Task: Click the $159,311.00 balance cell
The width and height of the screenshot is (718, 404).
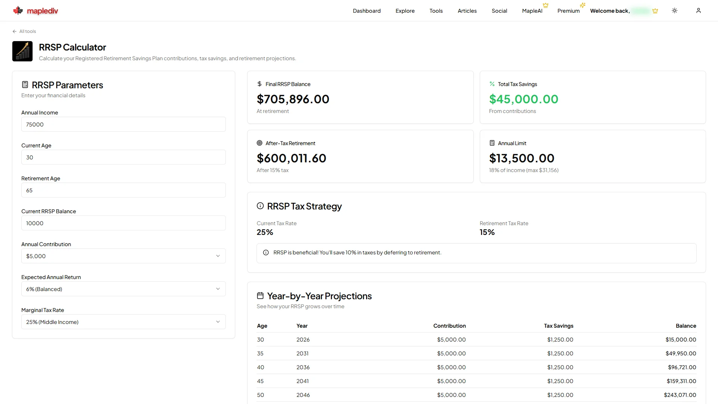Action: (681, 381)
